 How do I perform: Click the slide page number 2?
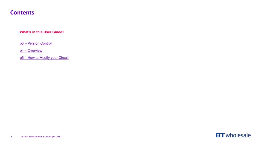[11, 137]
